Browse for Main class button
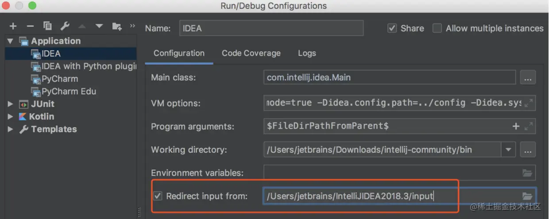 (528, 77)
